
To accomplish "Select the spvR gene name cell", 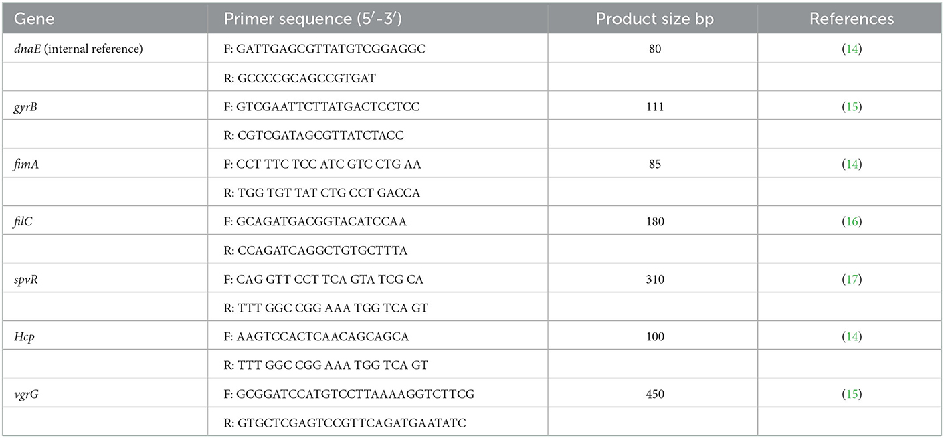I will coord(26,280).
